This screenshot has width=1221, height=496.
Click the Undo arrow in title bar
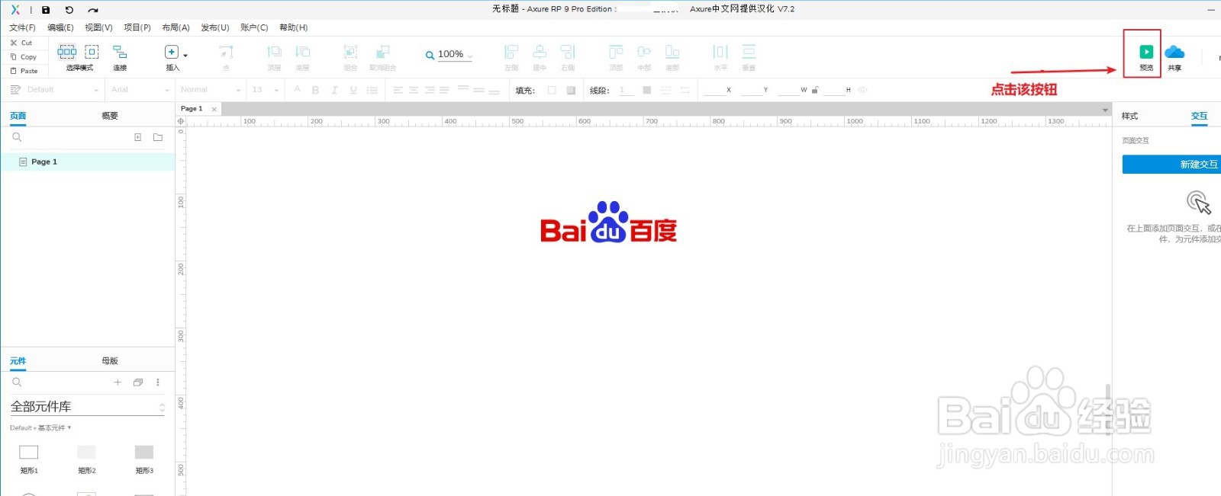69,10
